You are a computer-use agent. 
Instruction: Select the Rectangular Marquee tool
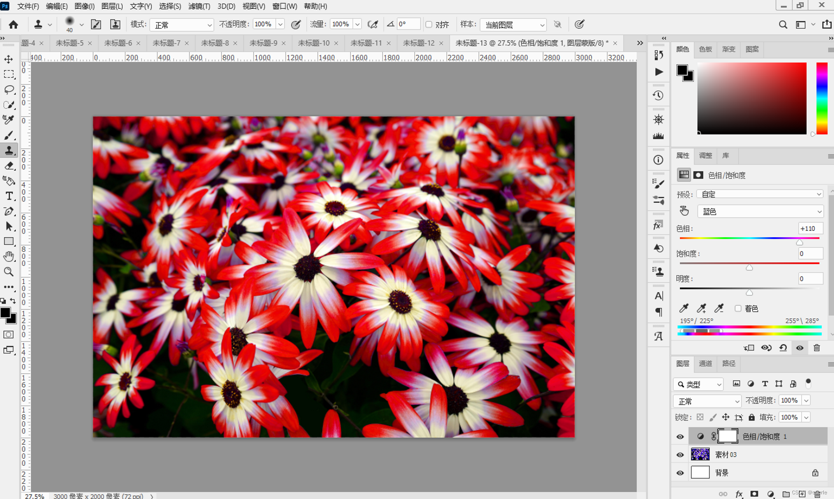tap(9, 74)
